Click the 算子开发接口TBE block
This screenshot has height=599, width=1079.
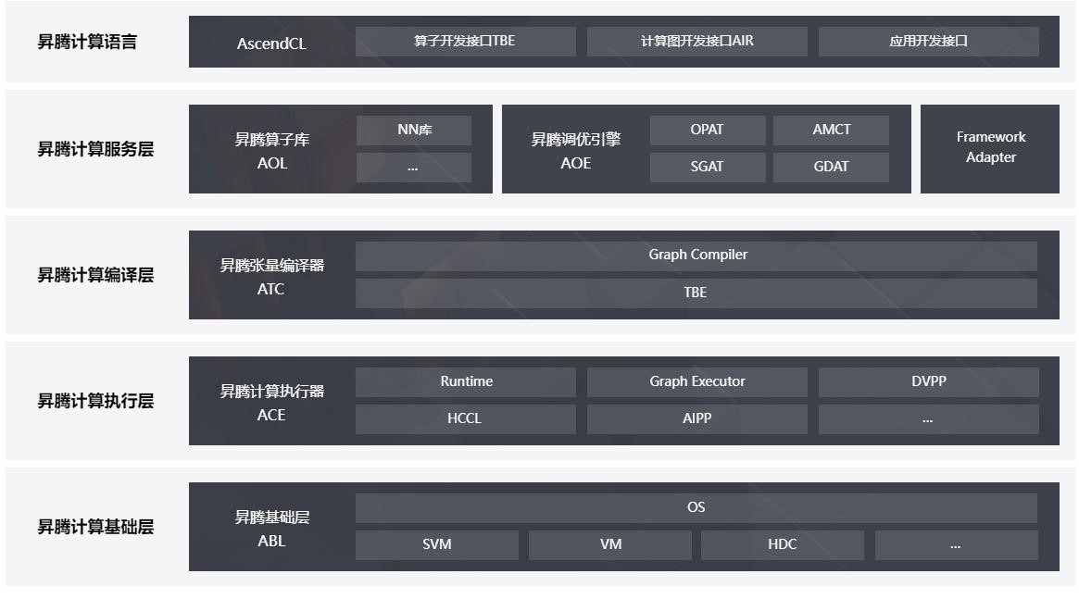[x=465, y=42]
